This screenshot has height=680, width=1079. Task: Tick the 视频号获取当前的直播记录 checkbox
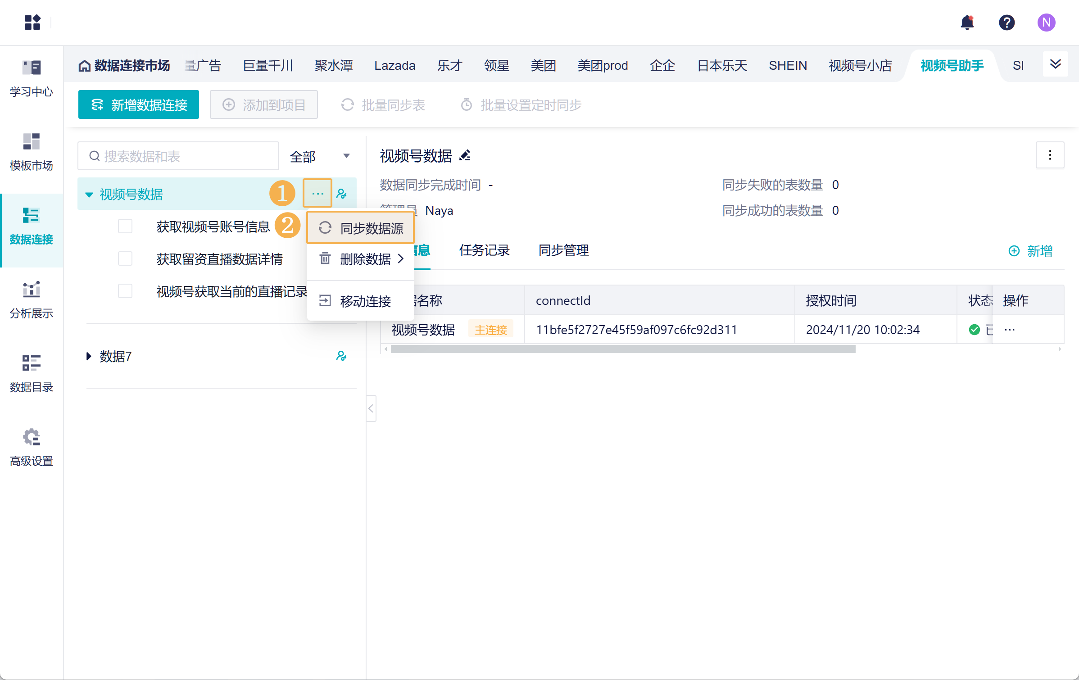tap(125, 291)
